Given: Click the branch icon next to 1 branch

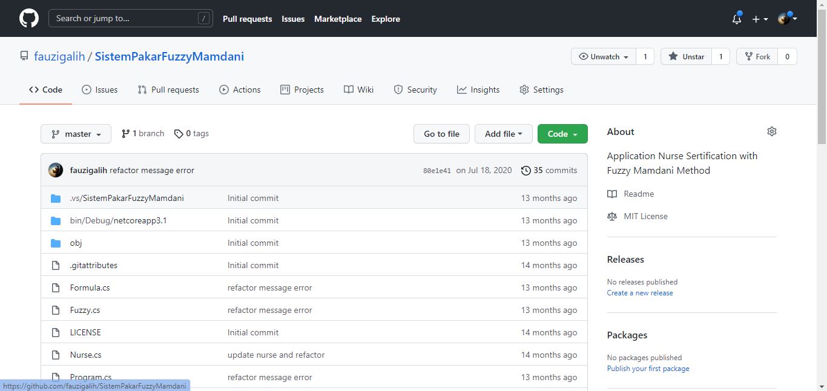Looking at the screenshot, I should click(125, 134).
